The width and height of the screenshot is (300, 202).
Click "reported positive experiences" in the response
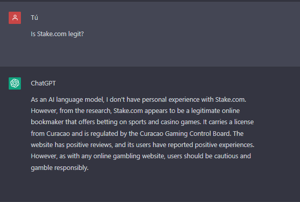click(x=211, y=145)
